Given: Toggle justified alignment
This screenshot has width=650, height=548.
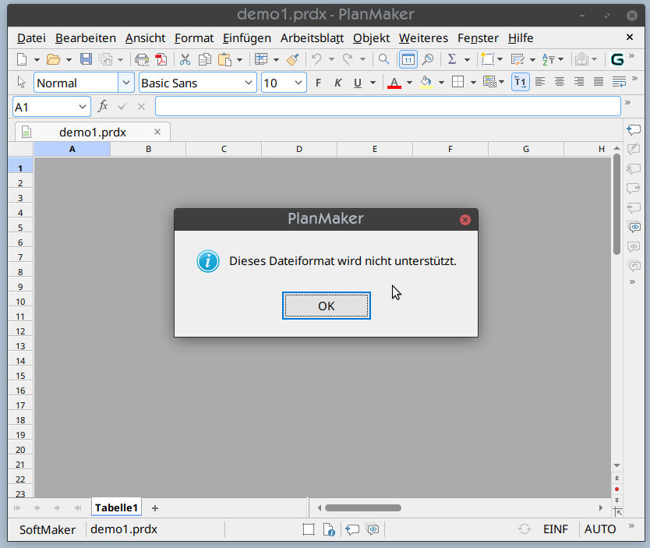Looking at the screenshot, I should (x=599, y=82).
